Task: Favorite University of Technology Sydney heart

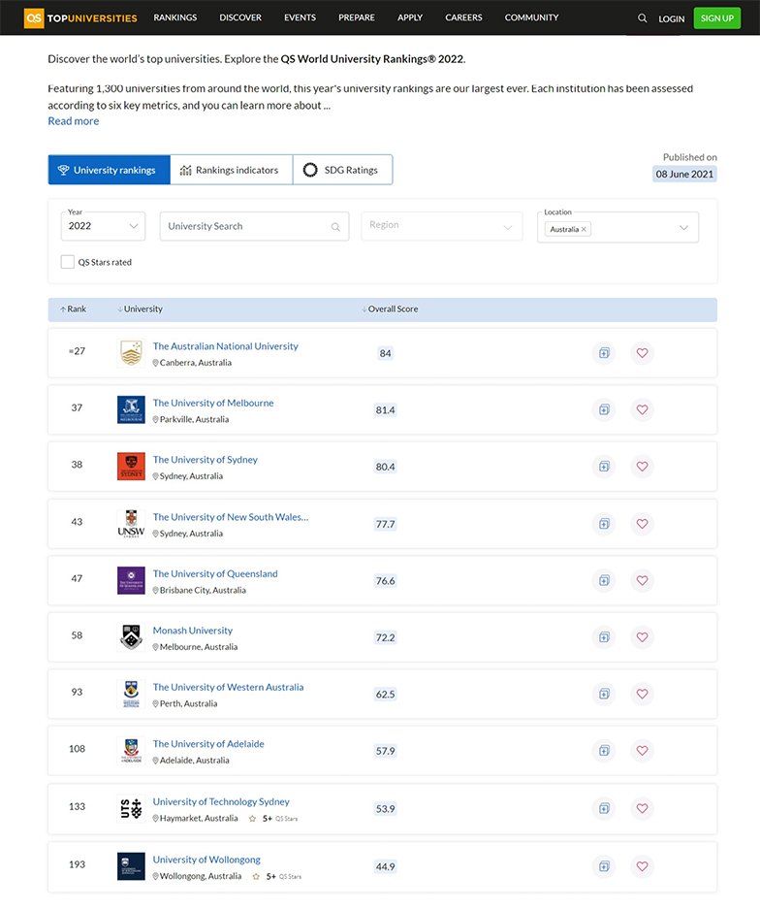Action: (642, 808)
